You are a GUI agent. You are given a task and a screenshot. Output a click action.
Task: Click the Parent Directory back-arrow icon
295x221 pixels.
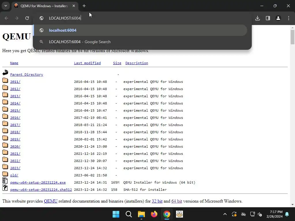pyautogui.click(x=5, y=73)
